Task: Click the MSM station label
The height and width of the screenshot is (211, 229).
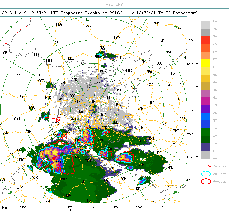Action: point(162,40)
